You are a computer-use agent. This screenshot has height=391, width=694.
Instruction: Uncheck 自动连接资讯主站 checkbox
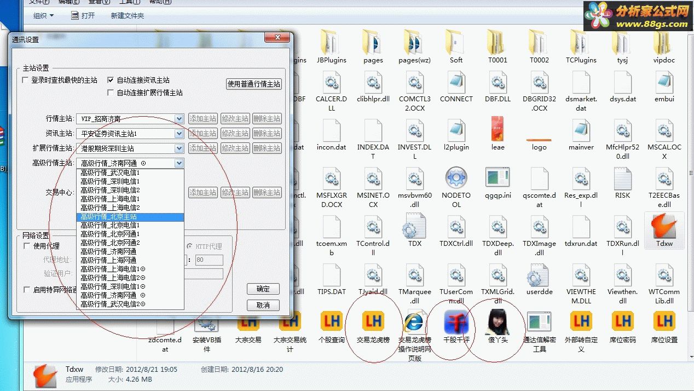pyautogui.click(x=111, y=80)
